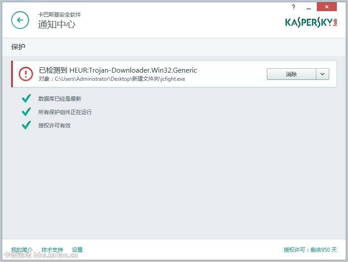Expand the dropdown arrow next to 消除

[x=323, y=74]
